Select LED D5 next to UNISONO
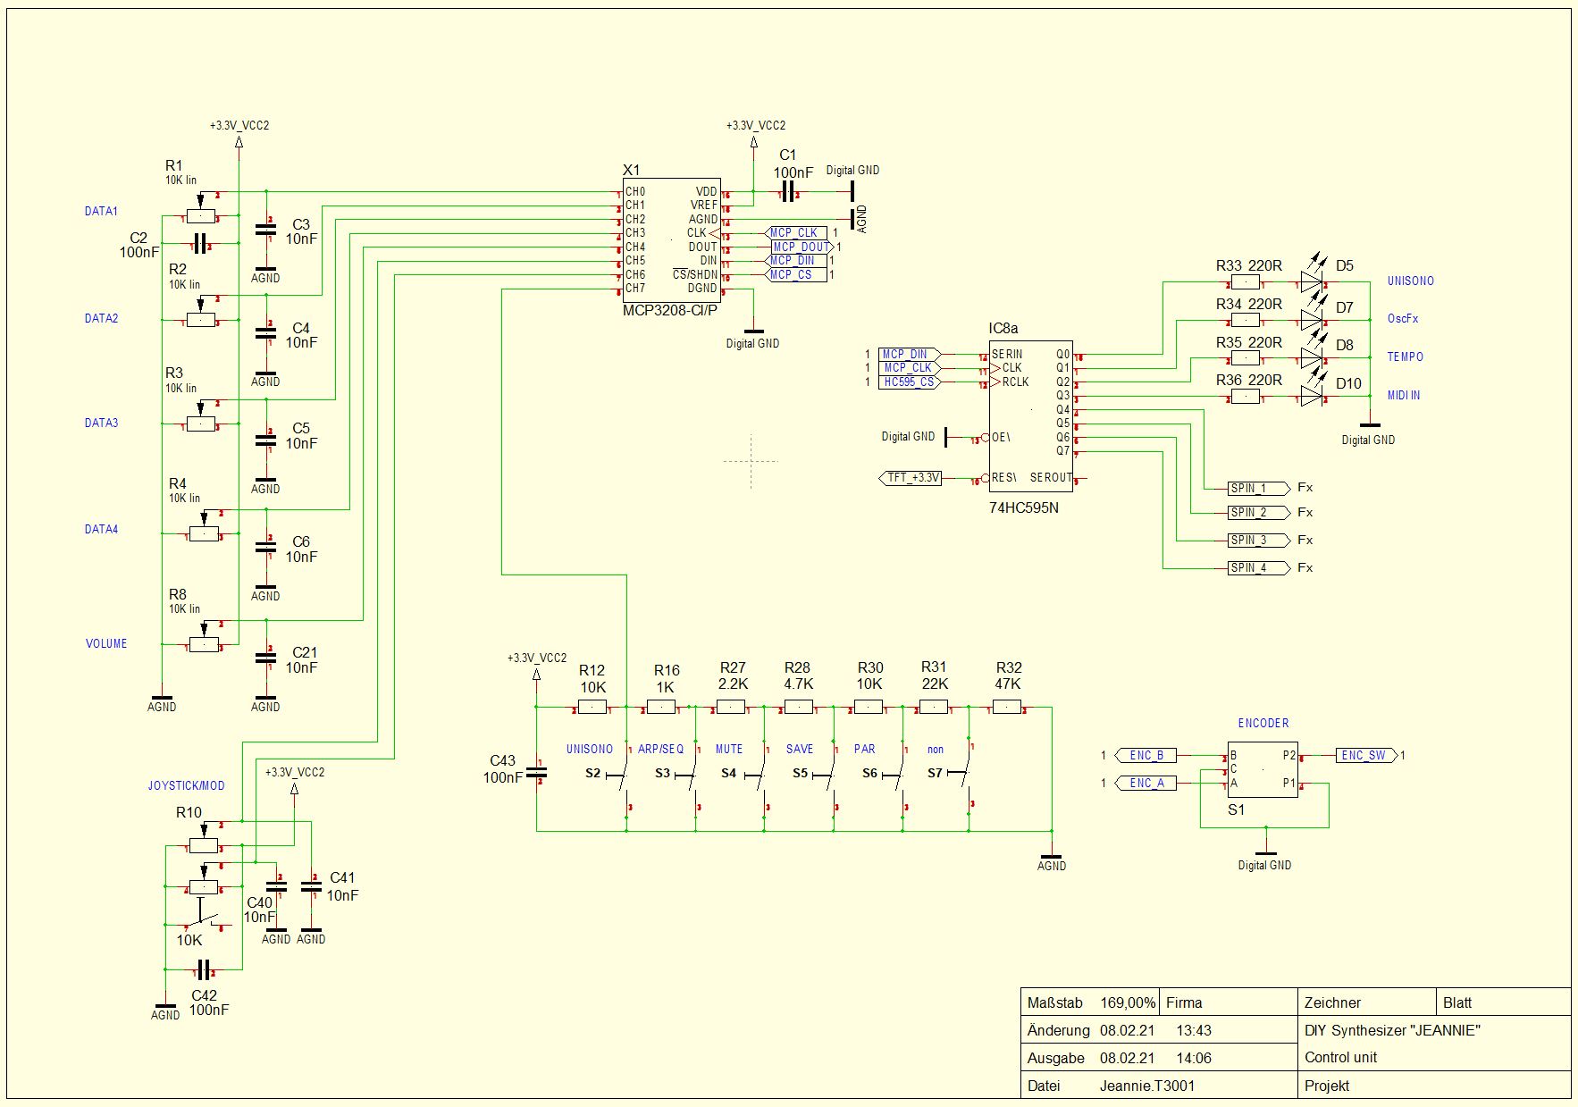This screenshot has width=1578, height=1107. point(1311,282)
